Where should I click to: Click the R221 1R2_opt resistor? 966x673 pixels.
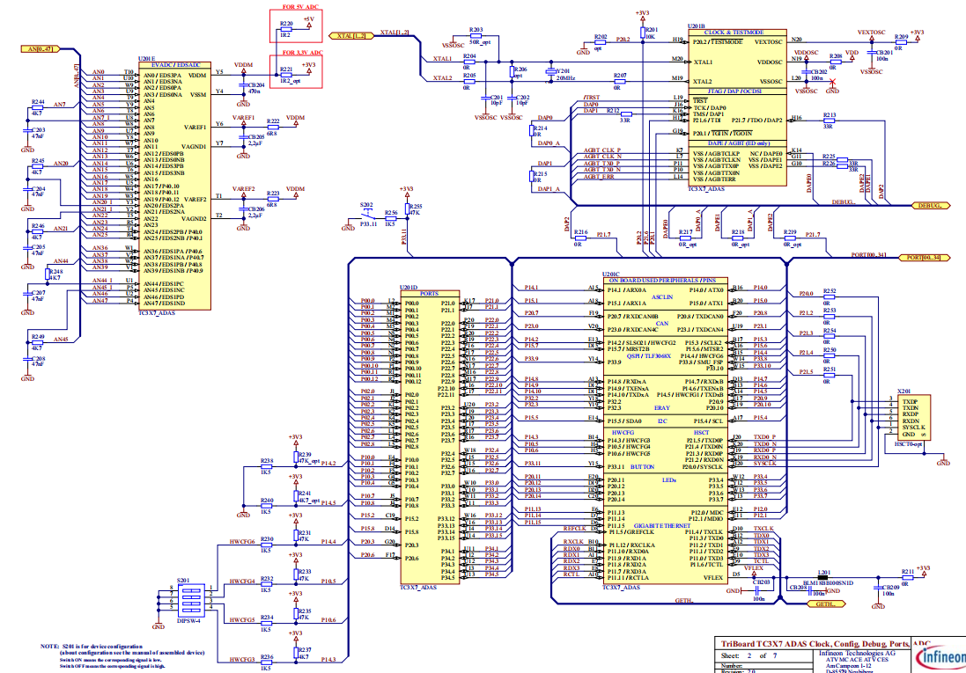point(286,75)
